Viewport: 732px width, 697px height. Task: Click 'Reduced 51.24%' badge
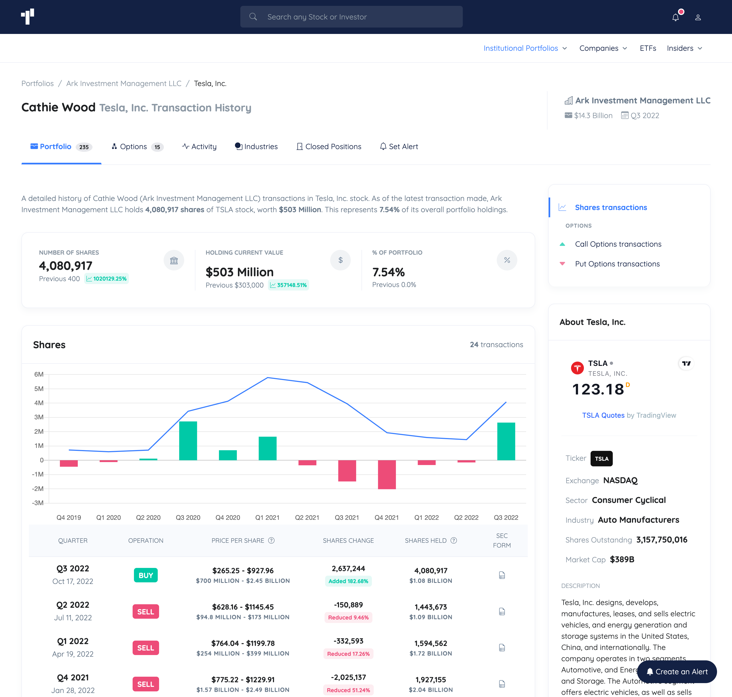(x=348, y=691)
